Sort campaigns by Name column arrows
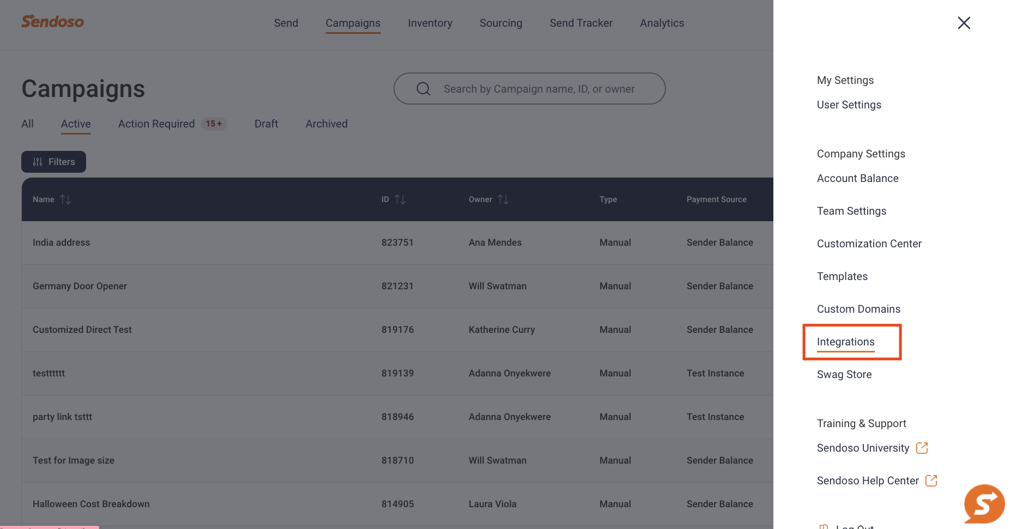Viewport: 1011px width, 529px height. pyautogui.click(x=65, y=199)
